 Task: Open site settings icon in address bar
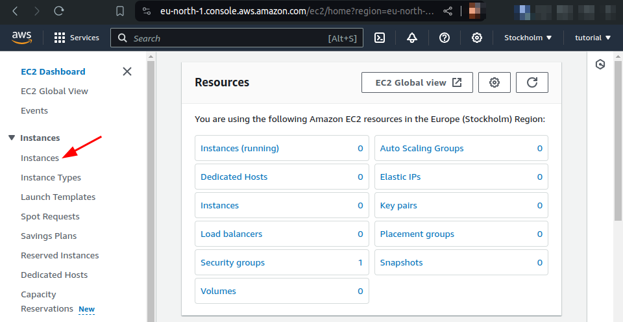[147, 11]
